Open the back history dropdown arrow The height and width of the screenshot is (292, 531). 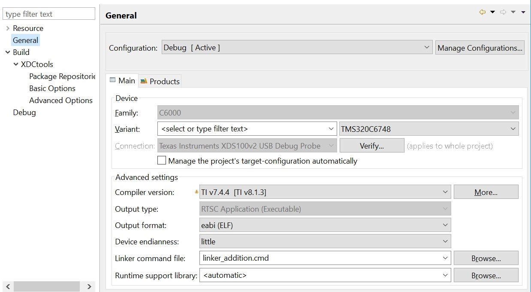click(x=492, y=12)
